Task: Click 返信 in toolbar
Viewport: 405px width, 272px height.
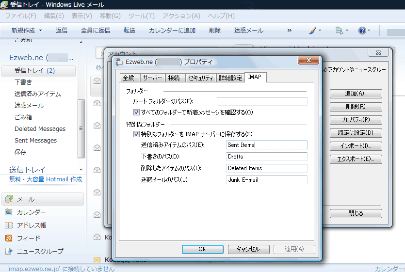Action: coord(62,31)
